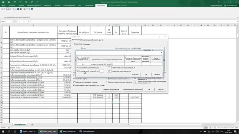The image size is (239, 134).
Task: Click the first add-in toolbar icon
Action: pos(2,9)
